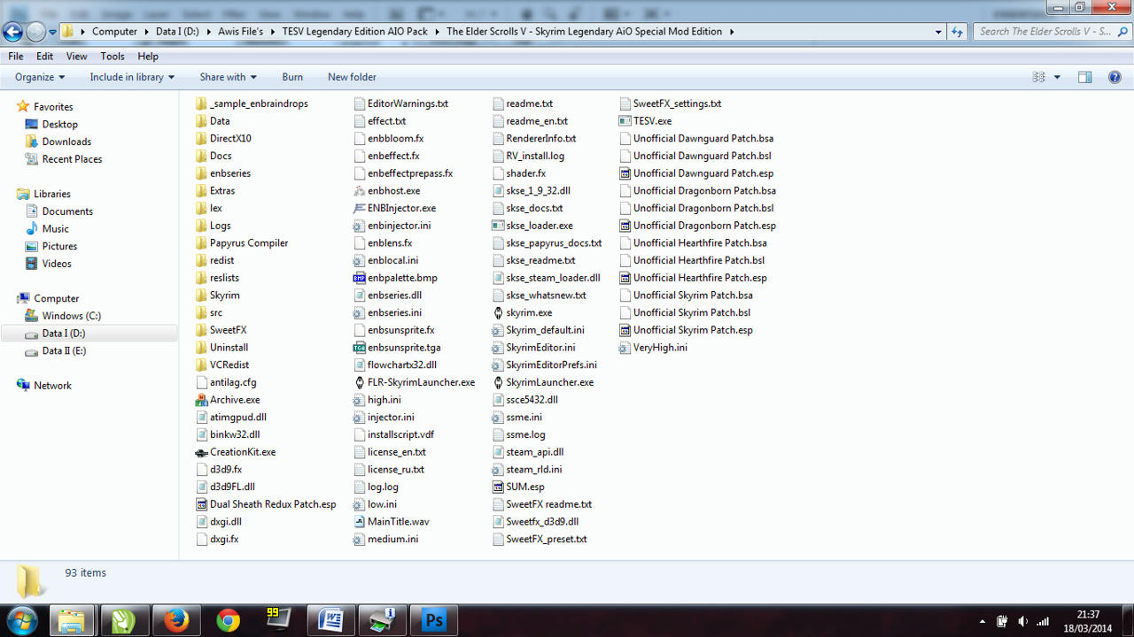Viewport: 1134px width, 637px height.
Task: Select the skyrim.exe file icon
Action: click(500, 312)
